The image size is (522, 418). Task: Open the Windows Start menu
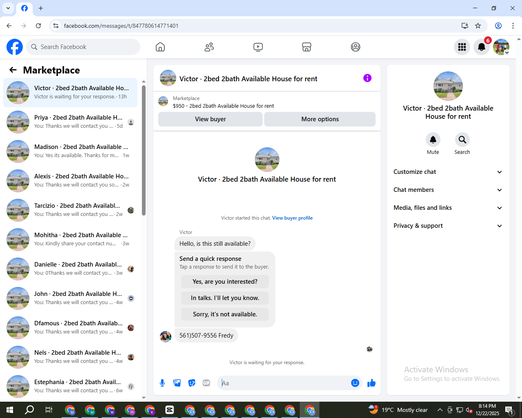point(10,410)
